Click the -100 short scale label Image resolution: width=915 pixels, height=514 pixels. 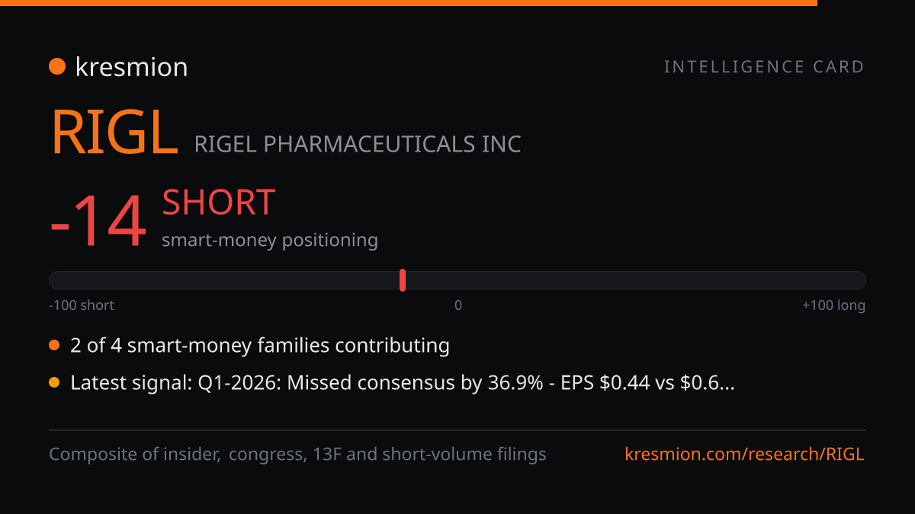pos(82,305)
